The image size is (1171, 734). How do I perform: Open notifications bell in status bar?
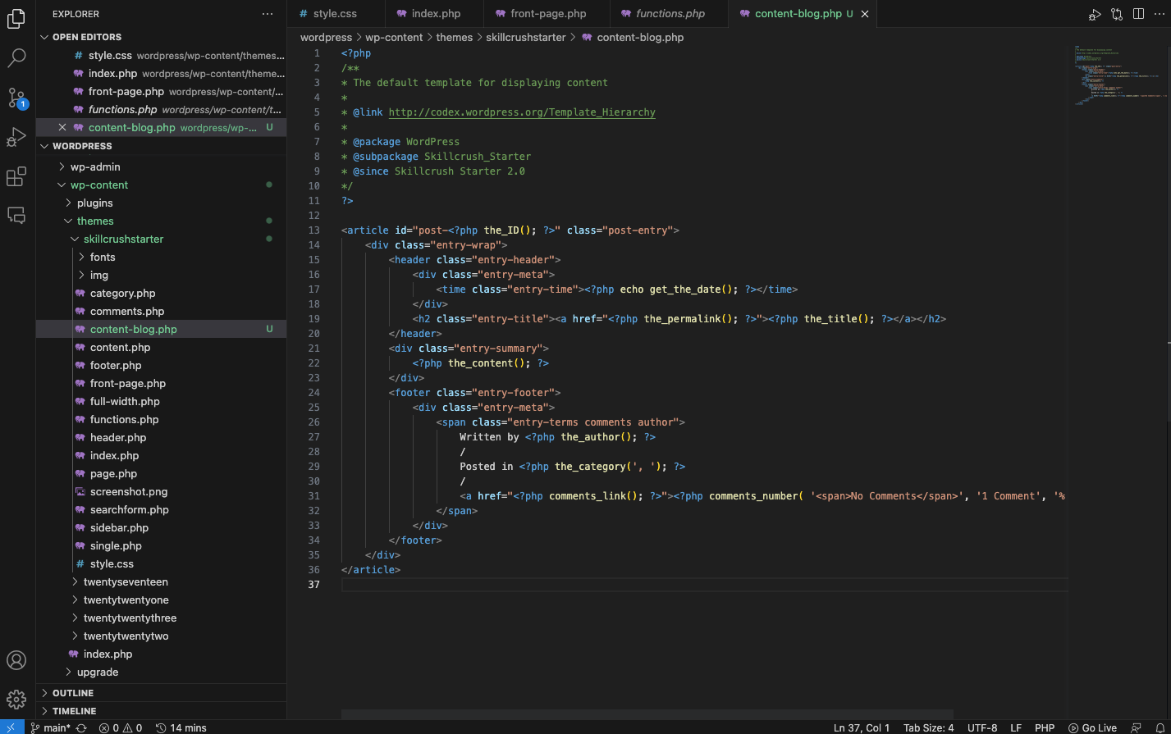[x=1160, y=727]
